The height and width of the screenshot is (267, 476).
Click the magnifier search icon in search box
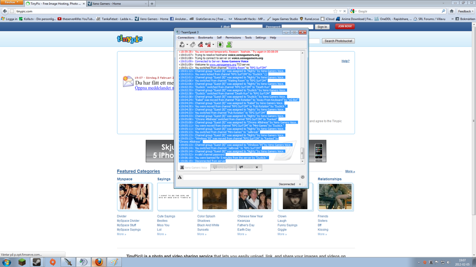pyautogui.click(x=443, y=11)
